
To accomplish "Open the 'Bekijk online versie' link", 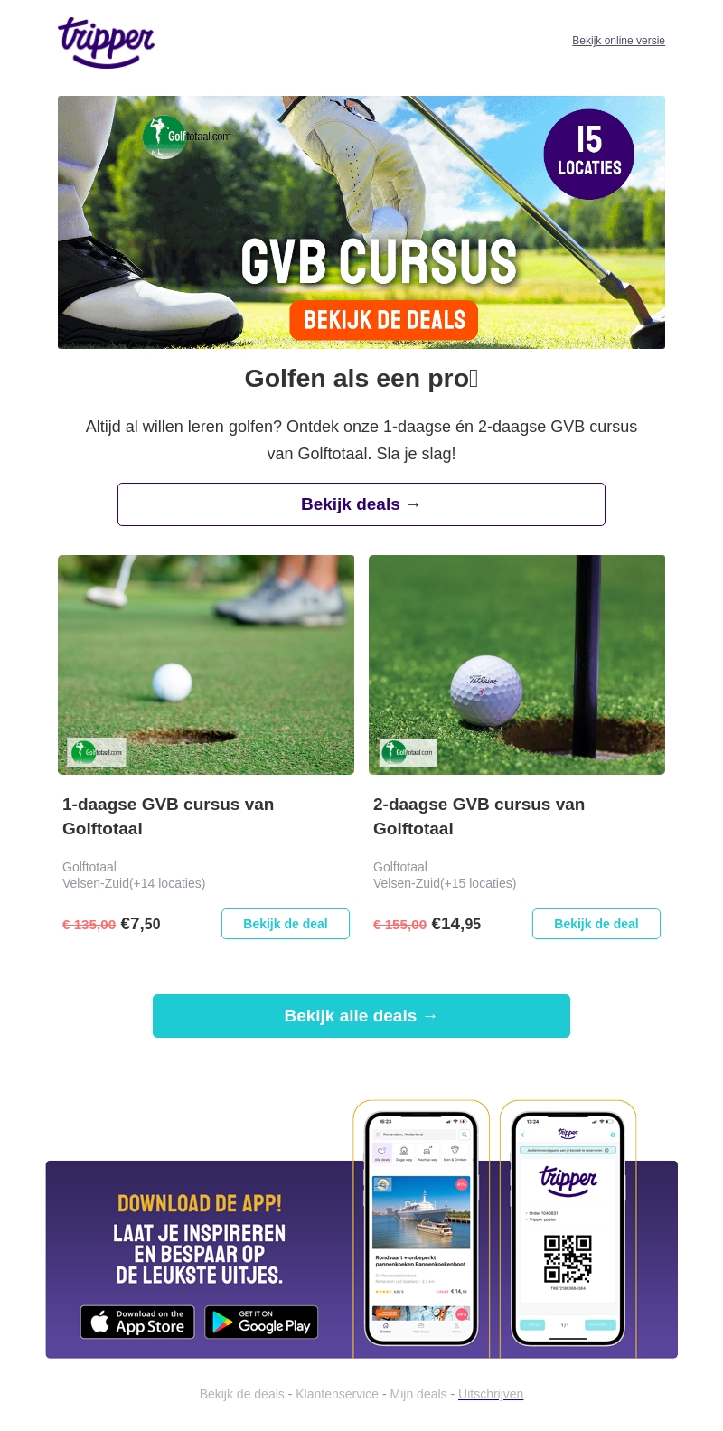I will (x=618, y=41).
